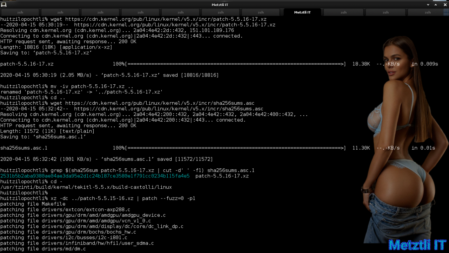The height and width of the screenshot is (253, 449).
Task: Click the 18.38K downloaded size value
Action: point(361,64)
